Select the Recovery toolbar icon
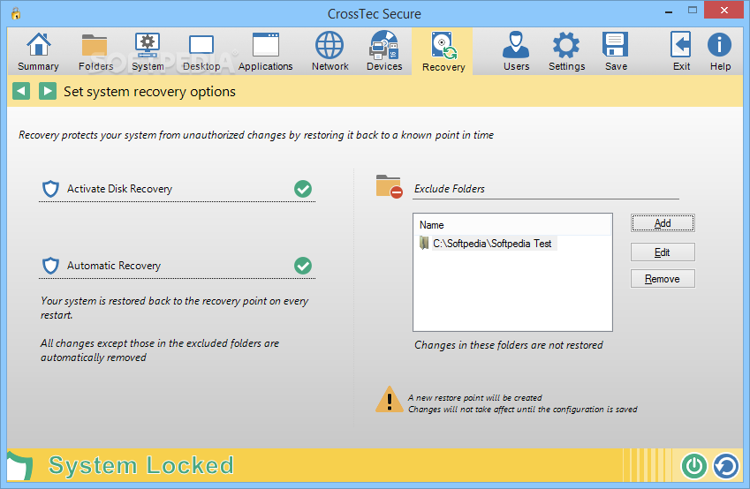750x489 pixels. pos(443,51)
